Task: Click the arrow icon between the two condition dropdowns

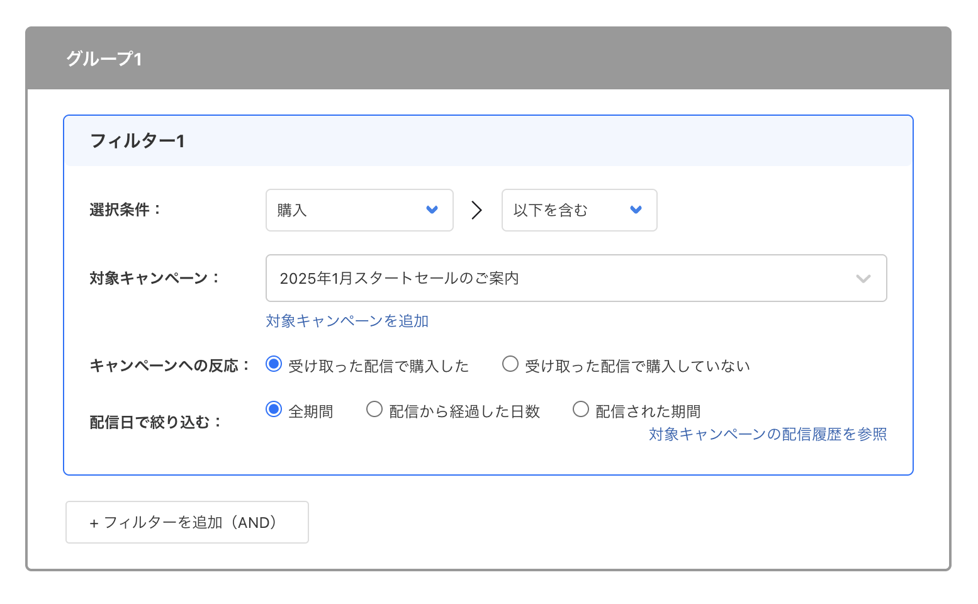Action: (x=476, y=210)
